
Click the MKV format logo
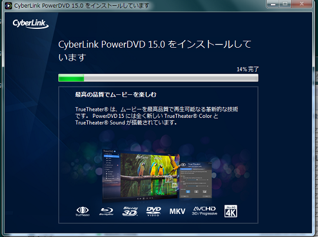(x=177, y=212)
